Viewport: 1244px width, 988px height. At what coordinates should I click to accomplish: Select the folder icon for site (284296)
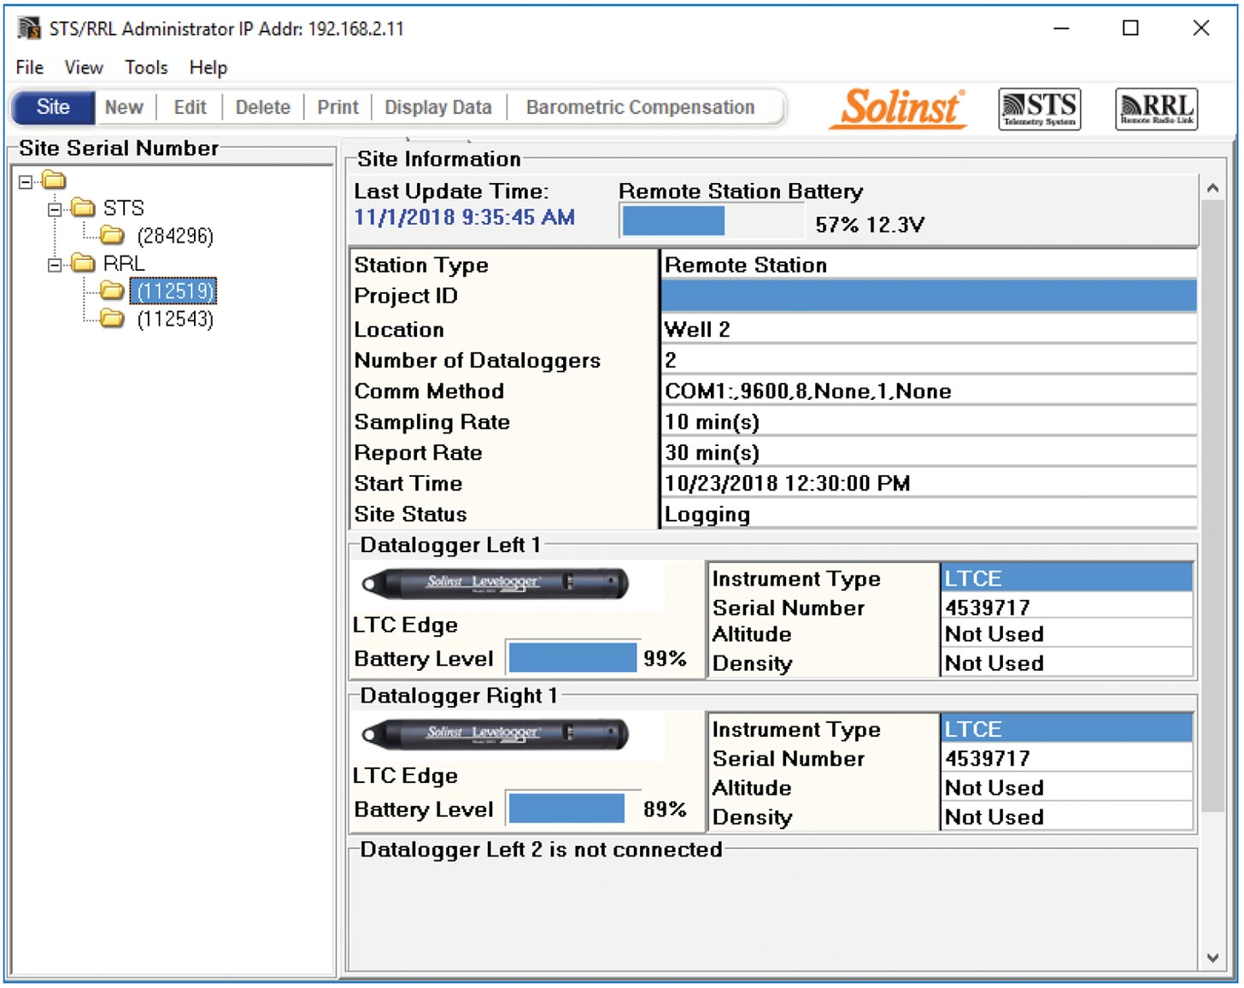click(109, 236)
